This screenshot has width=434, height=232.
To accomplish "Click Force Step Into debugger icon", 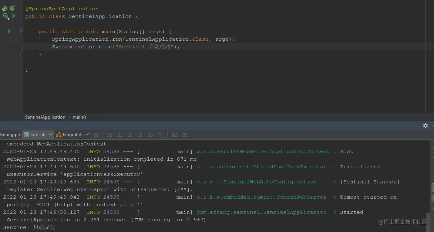I will coord(130,135).
